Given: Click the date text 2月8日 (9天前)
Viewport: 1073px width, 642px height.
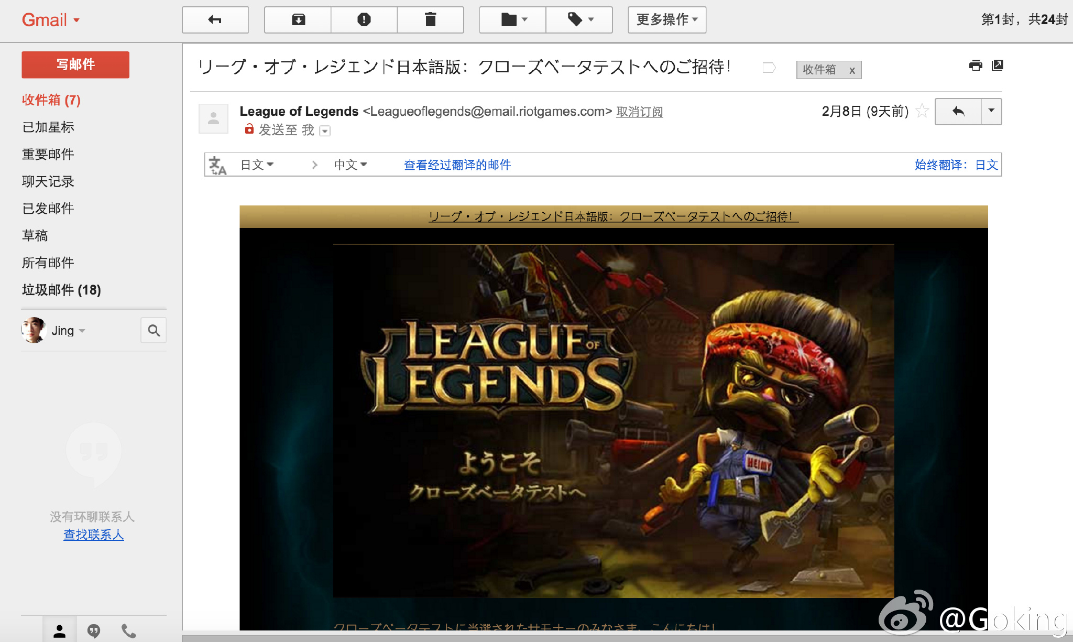Looking at the screenshot, I should (865, 111).
